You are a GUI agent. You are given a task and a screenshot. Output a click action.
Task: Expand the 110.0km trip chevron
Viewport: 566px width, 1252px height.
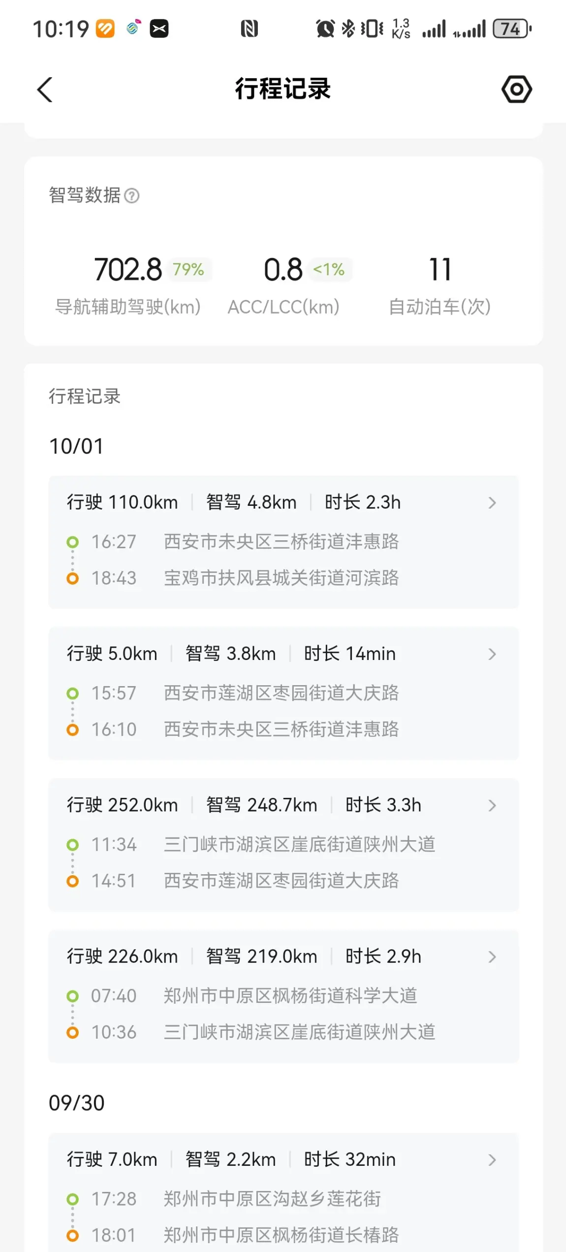click(492, 503)
